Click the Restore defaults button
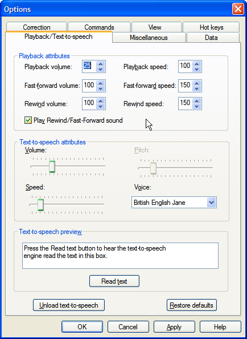Screen dimensions: 247x339 (192, 305)
